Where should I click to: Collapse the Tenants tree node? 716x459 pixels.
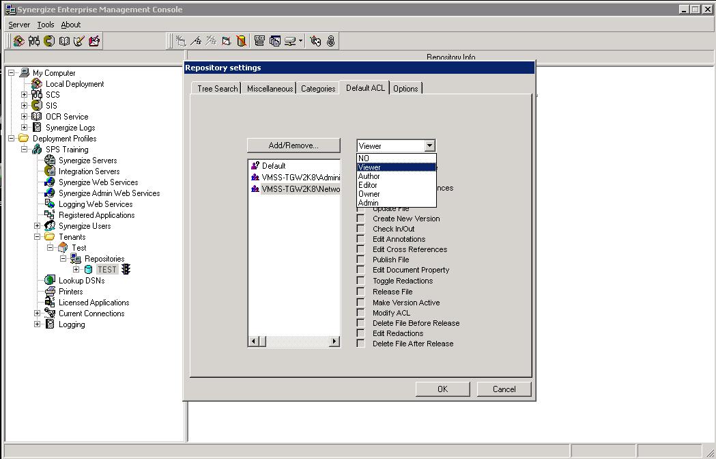[x=37, y=237]
